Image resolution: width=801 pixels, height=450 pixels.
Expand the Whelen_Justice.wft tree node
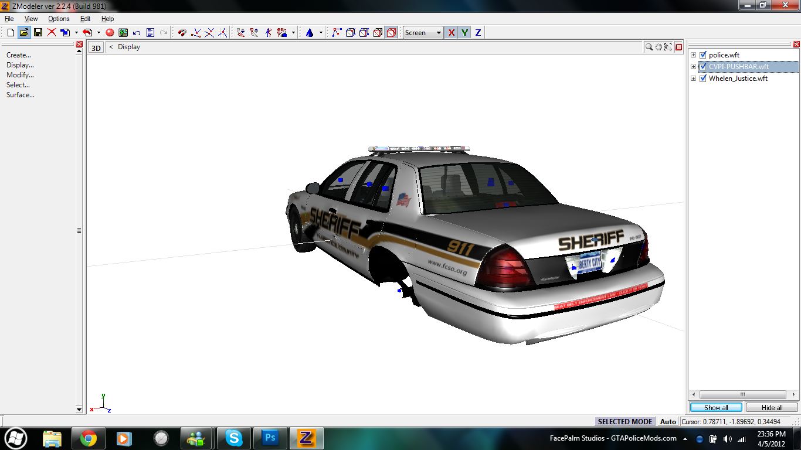693,79
